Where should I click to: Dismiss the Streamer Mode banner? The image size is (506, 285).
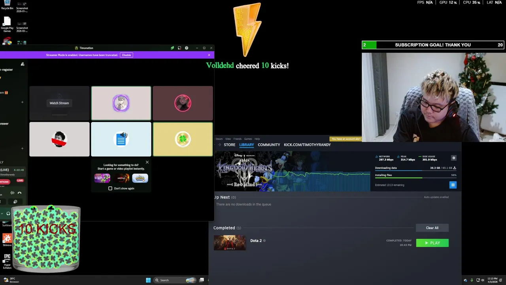(209, 55)
